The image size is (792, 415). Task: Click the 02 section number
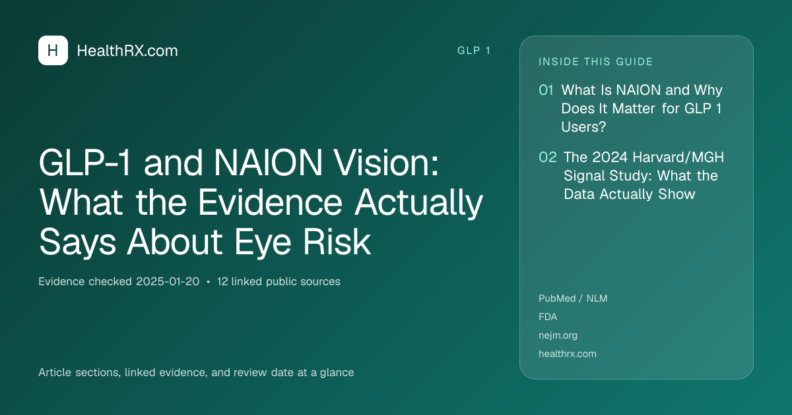coord(548,157)
